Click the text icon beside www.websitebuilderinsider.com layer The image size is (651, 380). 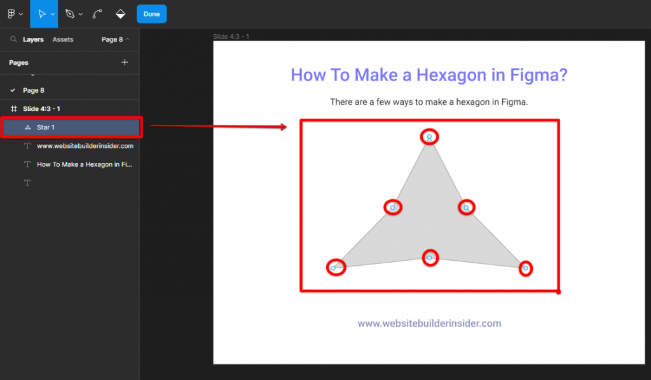point(26,146)
